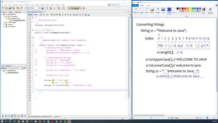Screen dimensions: 218x123
Task: Switch to the Files tab in NetBeans
Action: pos(11,12)
